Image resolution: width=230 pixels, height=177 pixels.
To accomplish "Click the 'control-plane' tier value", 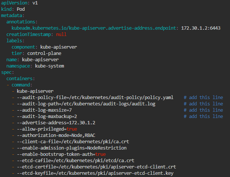I will pyautogui.click(x=44, y=53).
